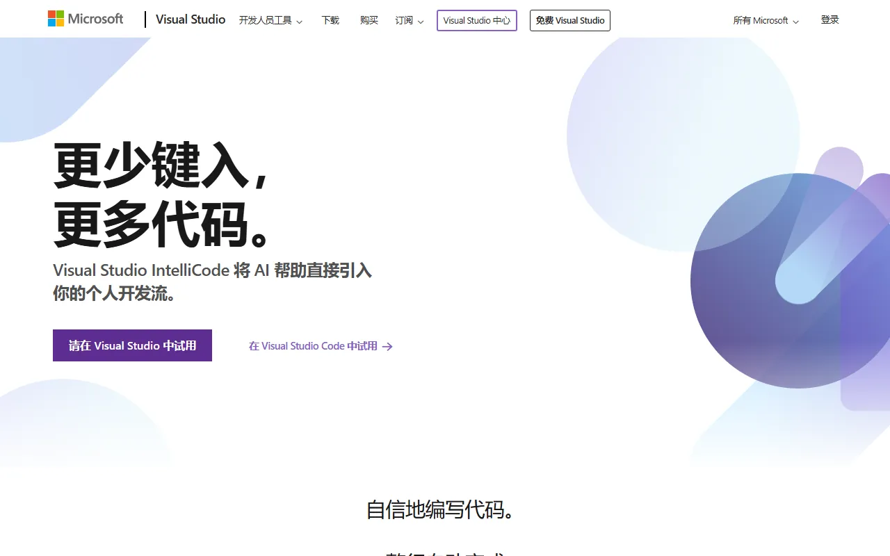Sign in using the 登录 link
The width and height of the screenshot is (890, 556).
[830, 20]
